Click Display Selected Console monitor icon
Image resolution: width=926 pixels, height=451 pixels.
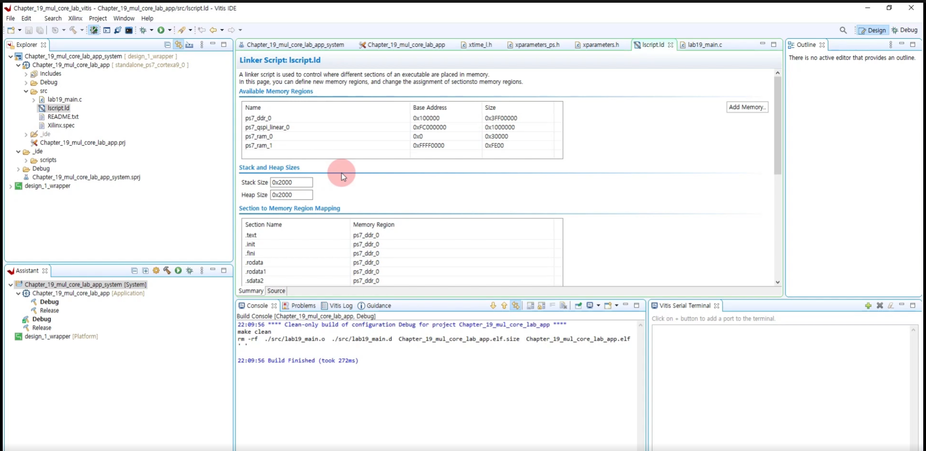[x=590, y=306]
